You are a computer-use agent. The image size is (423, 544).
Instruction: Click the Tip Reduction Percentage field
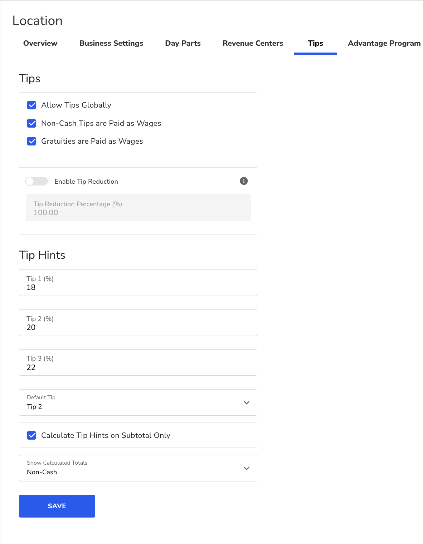[138, 208]
